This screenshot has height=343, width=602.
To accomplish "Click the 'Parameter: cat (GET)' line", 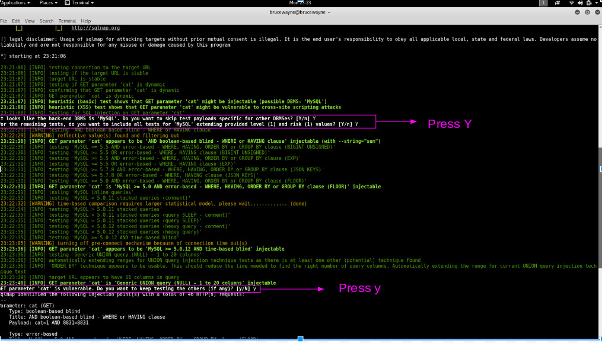I will (x=27, y=306).
